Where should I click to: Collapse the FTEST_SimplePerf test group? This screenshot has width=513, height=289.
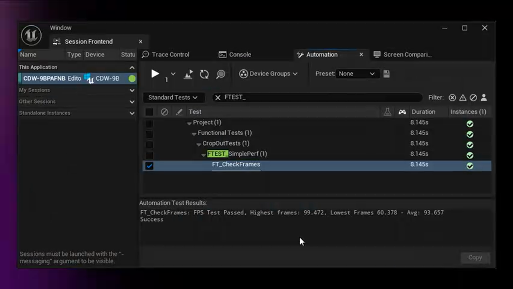(x=204, y=154)
